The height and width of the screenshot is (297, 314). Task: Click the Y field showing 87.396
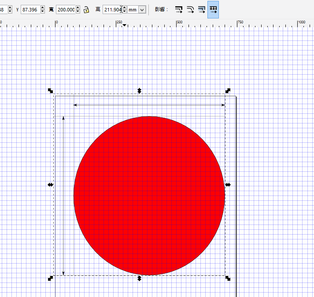coord(30,9)
